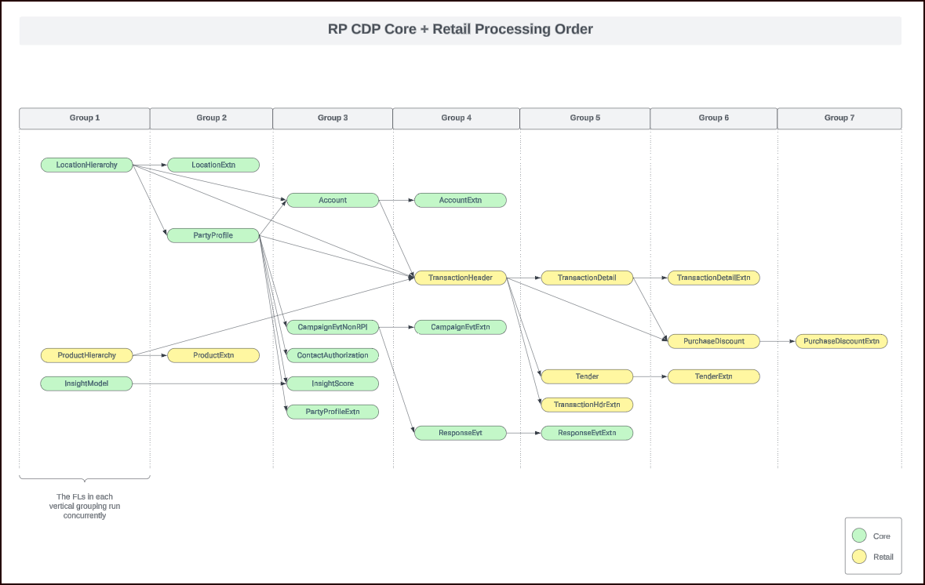Select the PartyProfile node

[x=213, y=234]
